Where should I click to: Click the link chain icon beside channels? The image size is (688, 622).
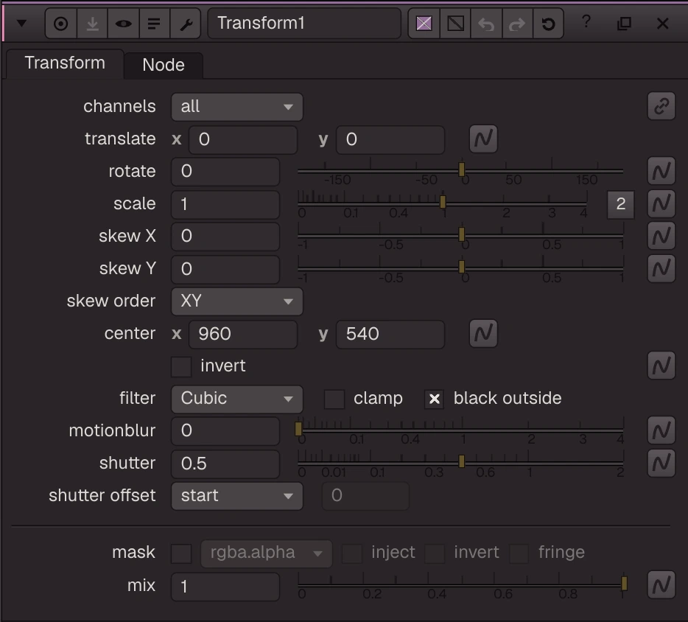(661, 106)
